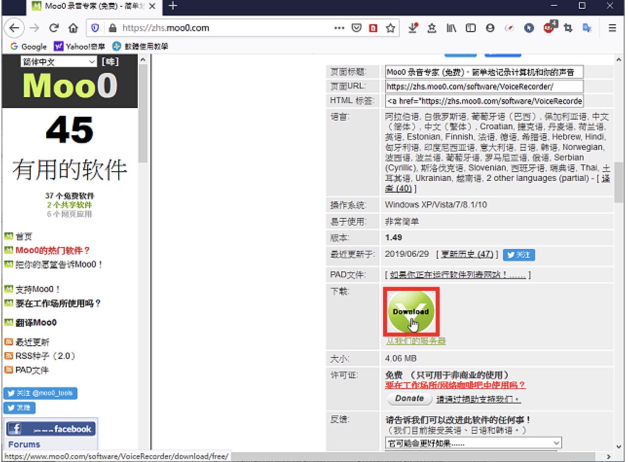Image resolution: width=628 pixels, height=462 pixels.
Task: Close the Moo0 录音专家 tab
Action: point(152,6)
